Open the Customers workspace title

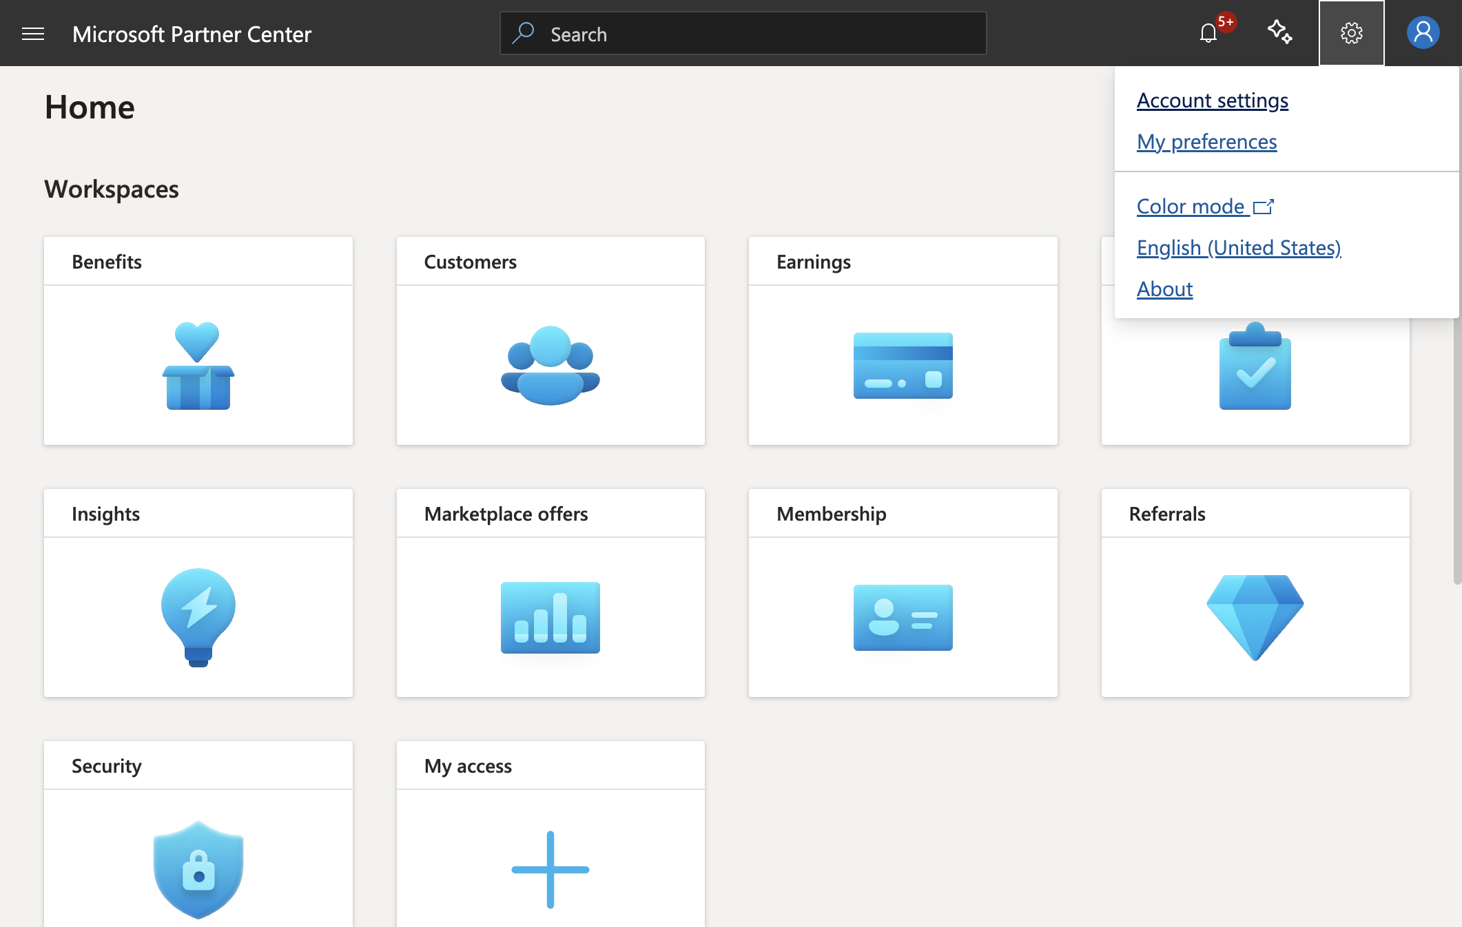[x=471, y=262]
